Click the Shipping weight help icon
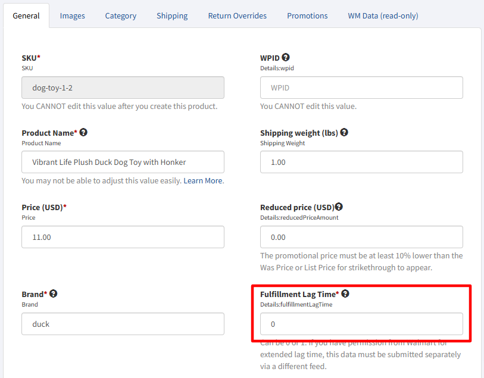The image size is (484, 378). tap(344, 132)
